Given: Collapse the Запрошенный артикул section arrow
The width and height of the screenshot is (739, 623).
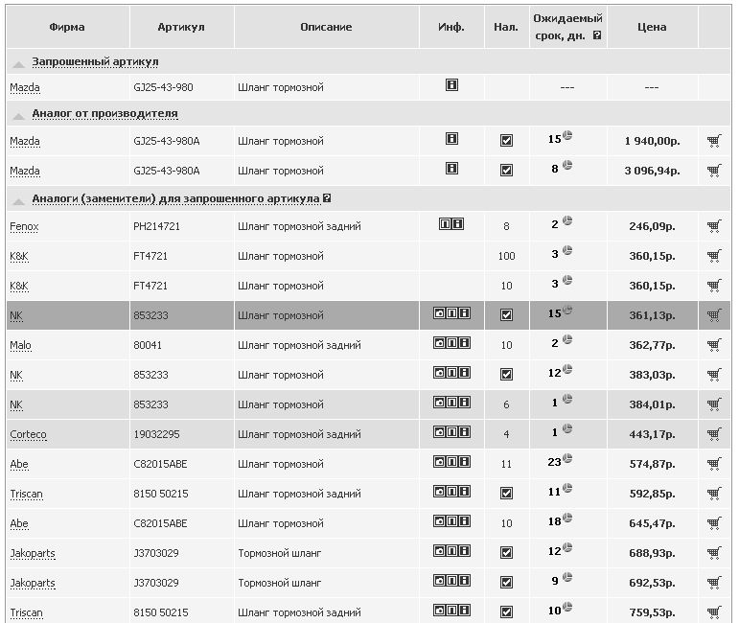Looking at the screenshot, I should (19, 64).
